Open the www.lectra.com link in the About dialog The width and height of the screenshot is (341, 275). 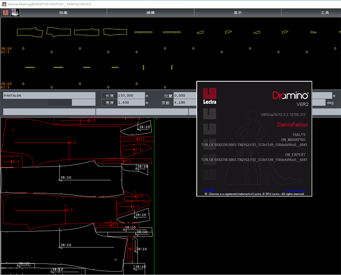296,190
